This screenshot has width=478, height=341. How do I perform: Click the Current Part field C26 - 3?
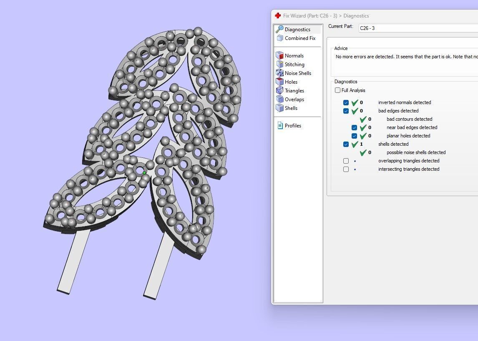[x=418, y=28]
